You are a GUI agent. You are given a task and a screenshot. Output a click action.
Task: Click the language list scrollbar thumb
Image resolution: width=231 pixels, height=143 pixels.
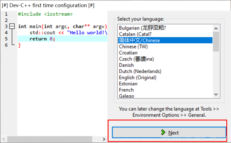[x=216, y=42]
